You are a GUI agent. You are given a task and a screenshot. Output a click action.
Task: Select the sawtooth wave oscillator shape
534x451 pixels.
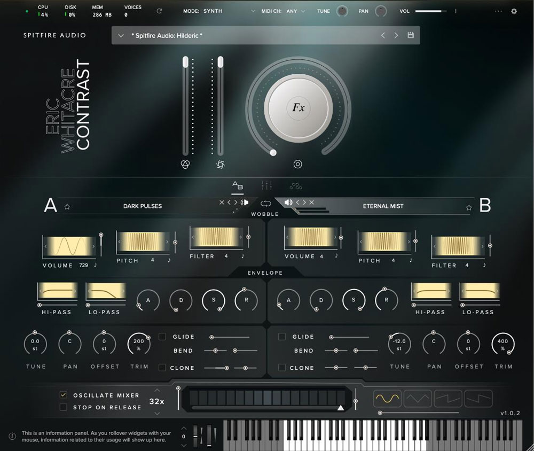448,399
